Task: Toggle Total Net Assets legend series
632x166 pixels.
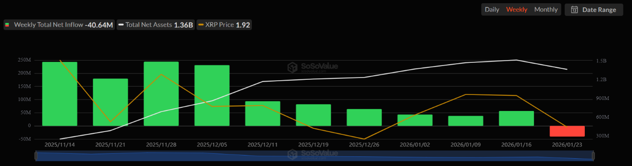Action: click(156, 25)
